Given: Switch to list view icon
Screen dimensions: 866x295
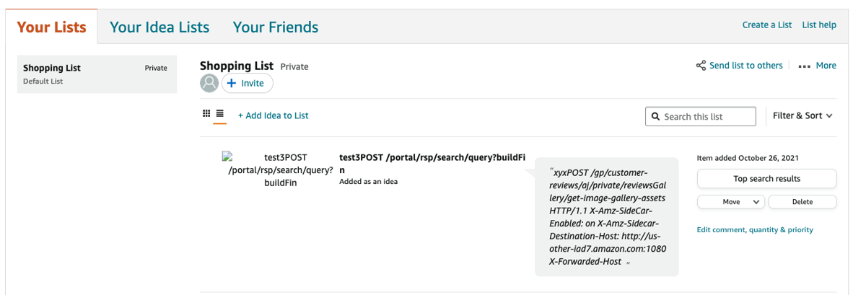Looking at the screenshot, I should [x=220, y=114].
